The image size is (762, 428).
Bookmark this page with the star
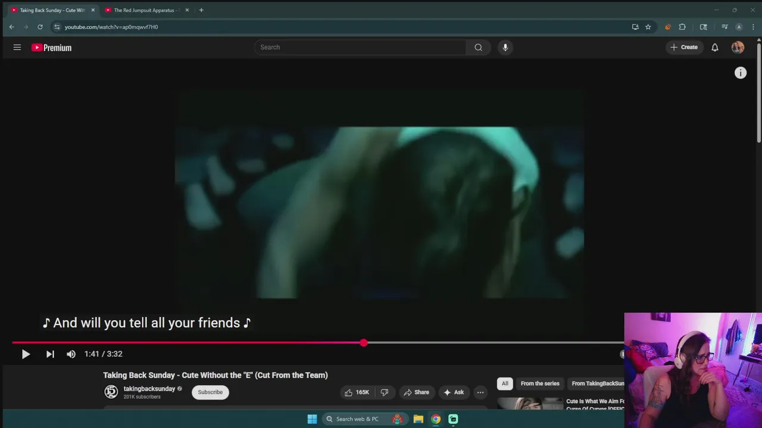click(x=648, y=27)
